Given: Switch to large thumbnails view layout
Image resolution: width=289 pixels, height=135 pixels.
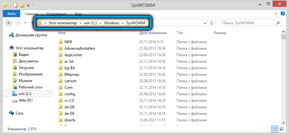Looking at the screenshot, I should [281, 129].
